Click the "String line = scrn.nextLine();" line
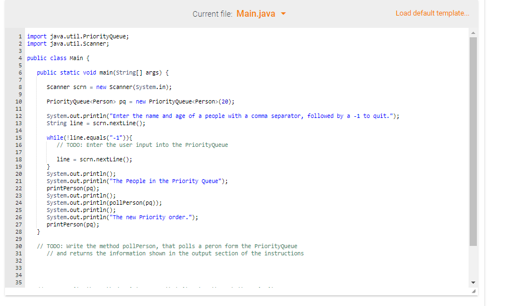This screenshot has width=508, height=306. click(96, 123)
